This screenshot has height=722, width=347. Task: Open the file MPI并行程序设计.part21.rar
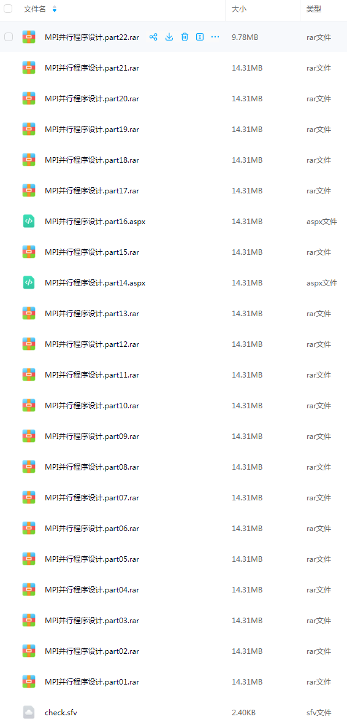[x=92, y=68]
